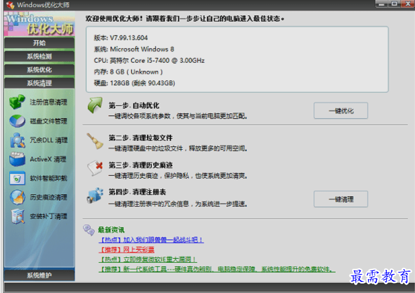Select the 软件智能卸载 label

click(49, 178)
